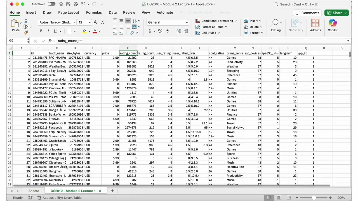Click the Insert Function fx icon
358x201 pixels.
point(50,41)
